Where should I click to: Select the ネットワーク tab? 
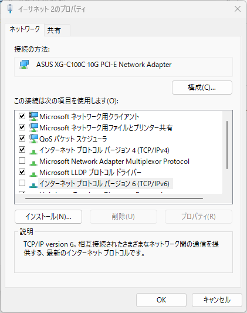point(25,29)
